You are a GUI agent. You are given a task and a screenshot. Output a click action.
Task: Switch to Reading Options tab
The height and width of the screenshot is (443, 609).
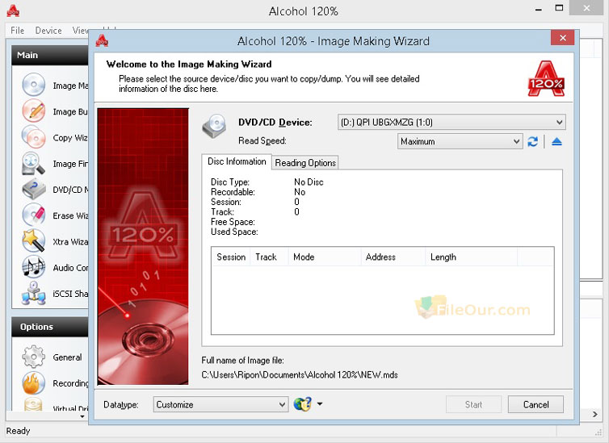pyautogui.click(x=305, y=163)
